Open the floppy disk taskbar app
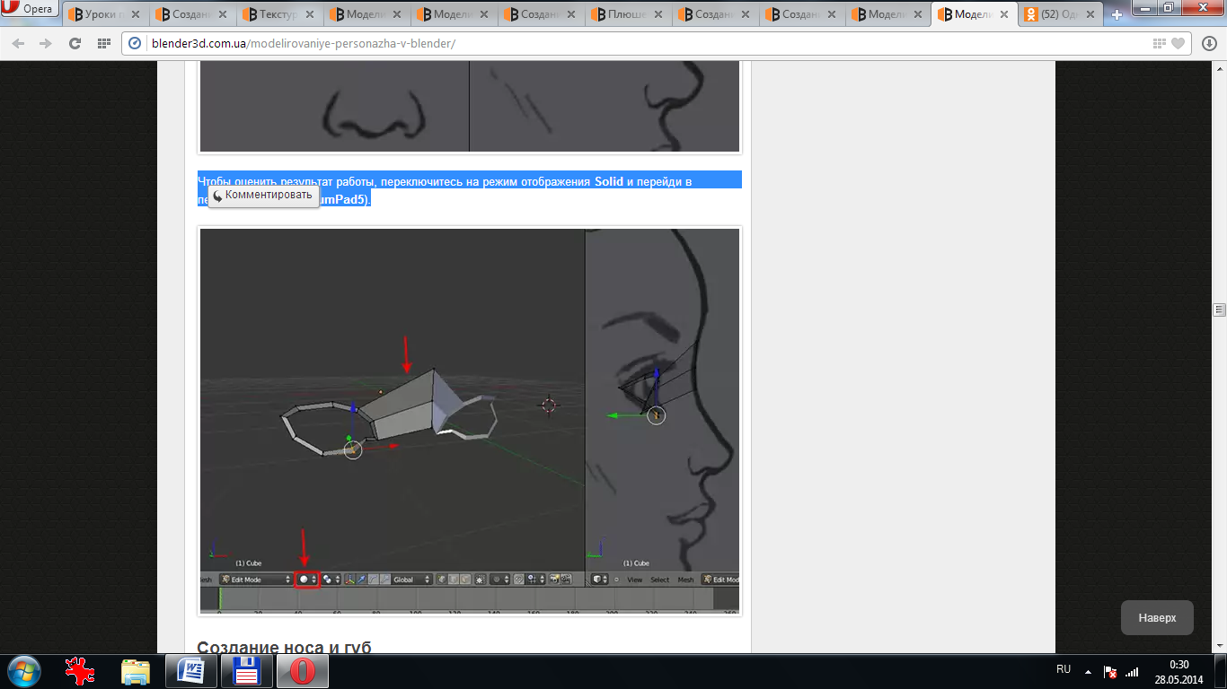 click(x=245, y=671)
